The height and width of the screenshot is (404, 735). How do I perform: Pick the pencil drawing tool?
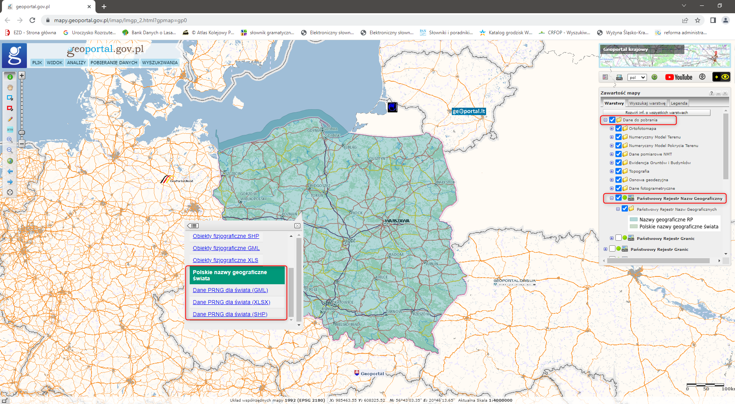coord(10,119)
